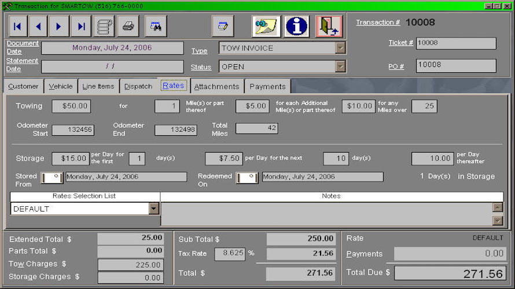Click the calendar note icon in toolbar

pyautogui.click(x=223, y=26)
